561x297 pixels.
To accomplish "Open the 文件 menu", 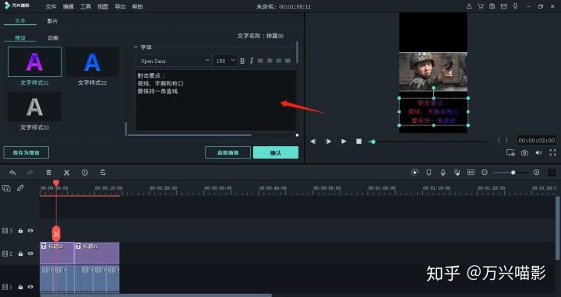I will pos(51,7).
